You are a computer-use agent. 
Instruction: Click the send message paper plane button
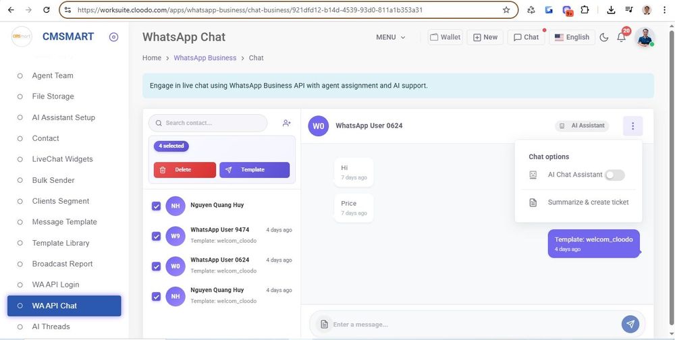pyautogui.click(x=630, y=324)
